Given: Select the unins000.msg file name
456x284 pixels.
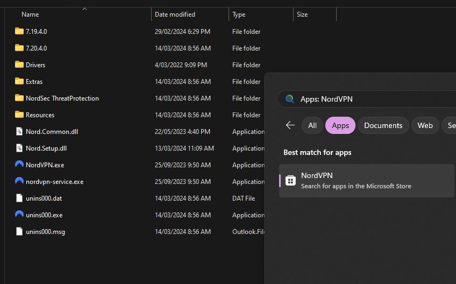Looking at the screenshot, I should coord(45,232).
